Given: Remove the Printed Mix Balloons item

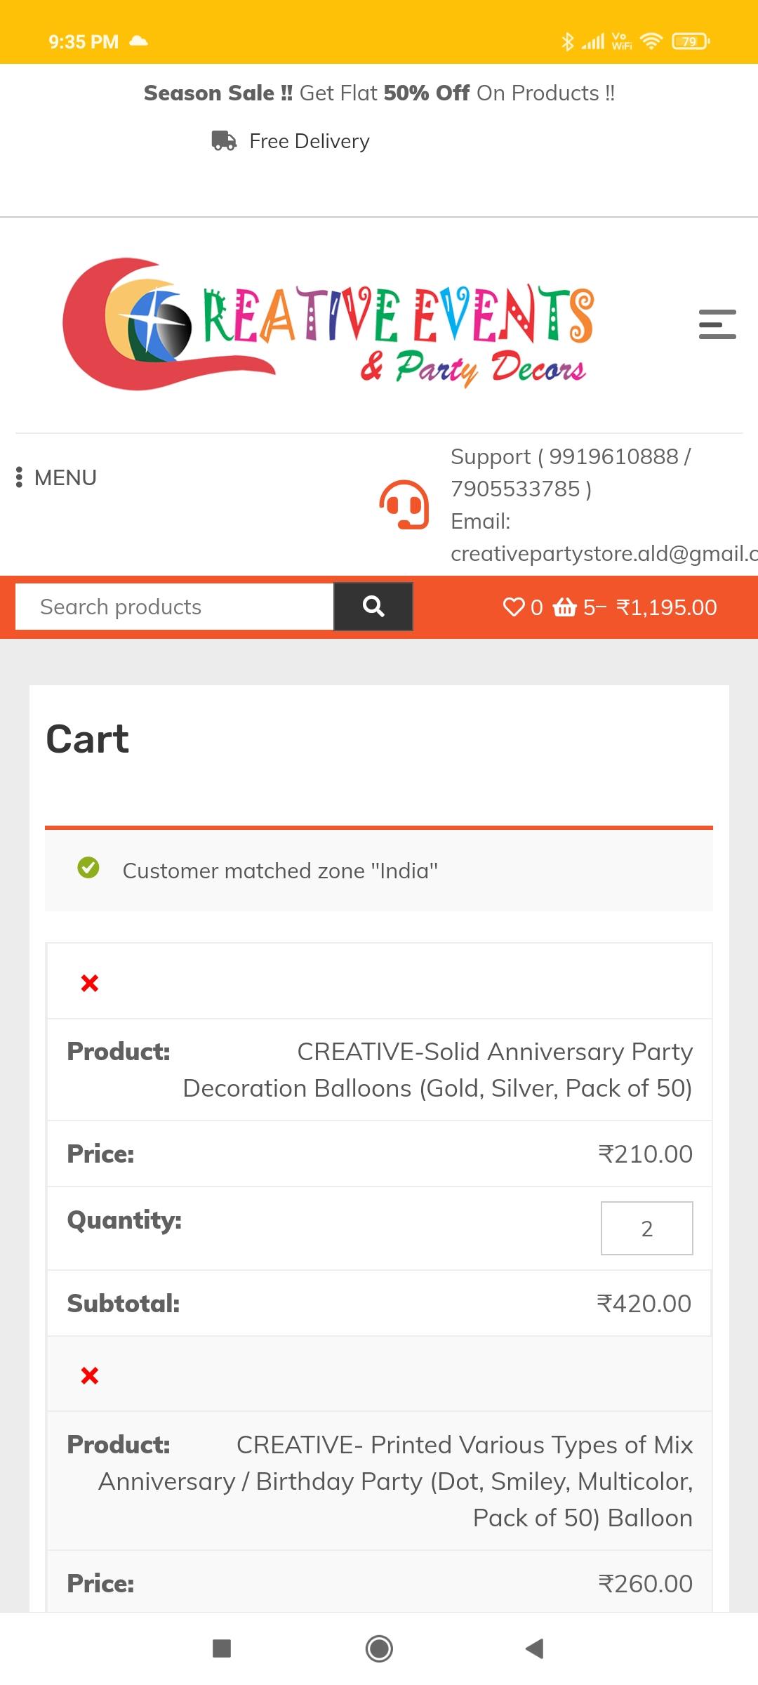Looking at the screenshot, I should (x=90, y=1375).
